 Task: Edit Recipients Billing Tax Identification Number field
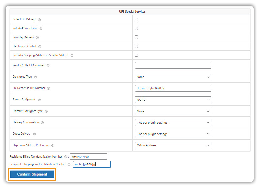coord(88,157)
